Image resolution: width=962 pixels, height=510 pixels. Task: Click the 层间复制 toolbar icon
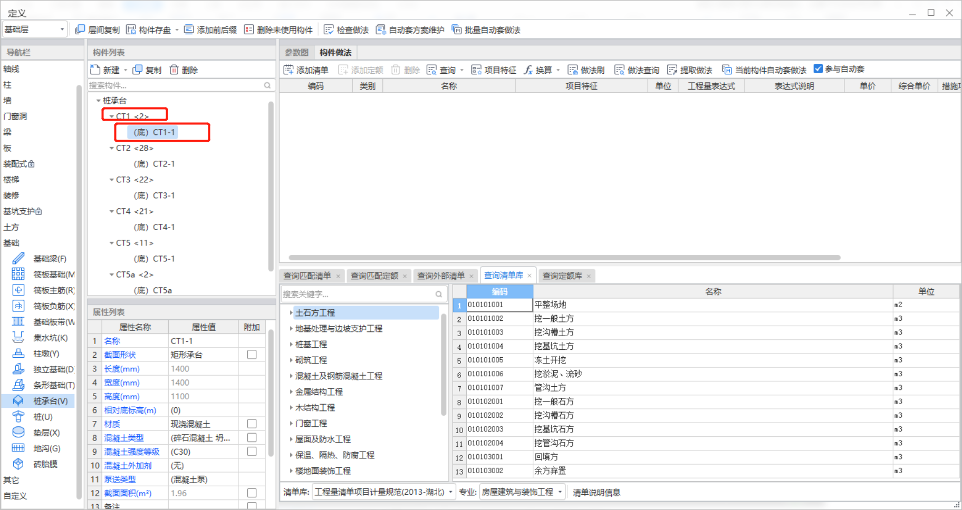[x=80, y=30]
